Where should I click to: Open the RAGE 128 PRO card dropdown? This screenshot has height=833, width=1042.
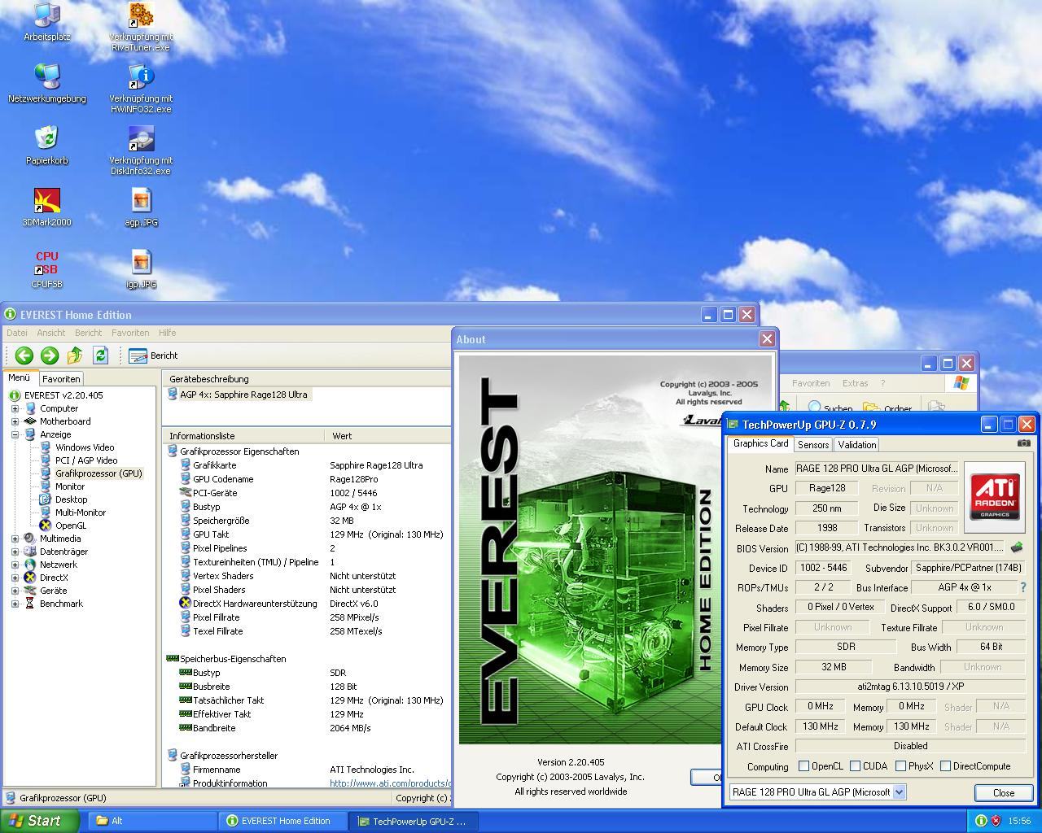899,792
